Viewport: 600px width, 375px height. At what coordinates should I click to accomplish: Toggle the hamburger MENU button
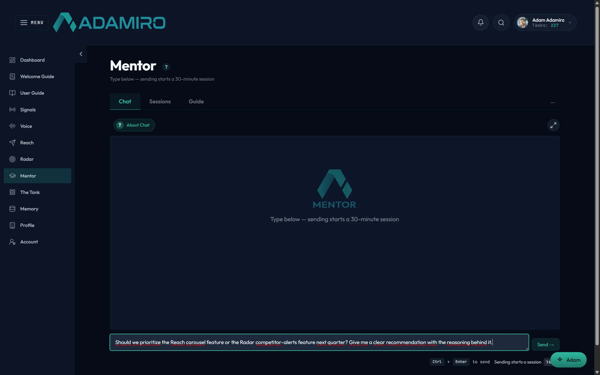tap(32, 22)
